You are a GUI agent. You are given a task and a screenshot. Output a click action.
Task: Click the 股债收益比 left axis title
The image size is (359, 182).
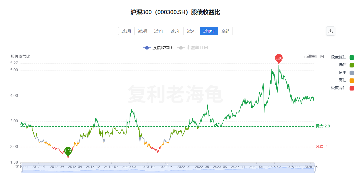click(21, 56)
